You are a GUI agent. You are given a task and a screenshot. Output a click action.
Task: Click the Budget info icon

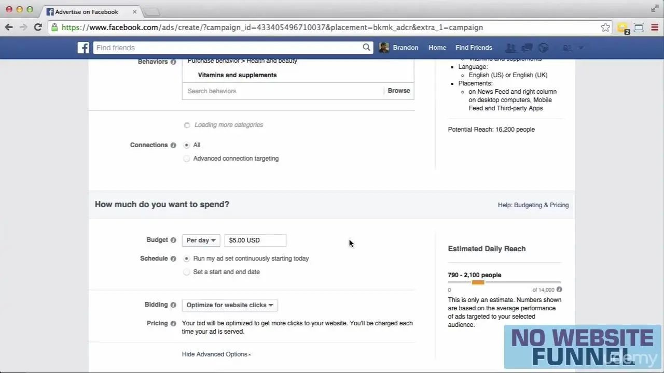coord(173,240)
